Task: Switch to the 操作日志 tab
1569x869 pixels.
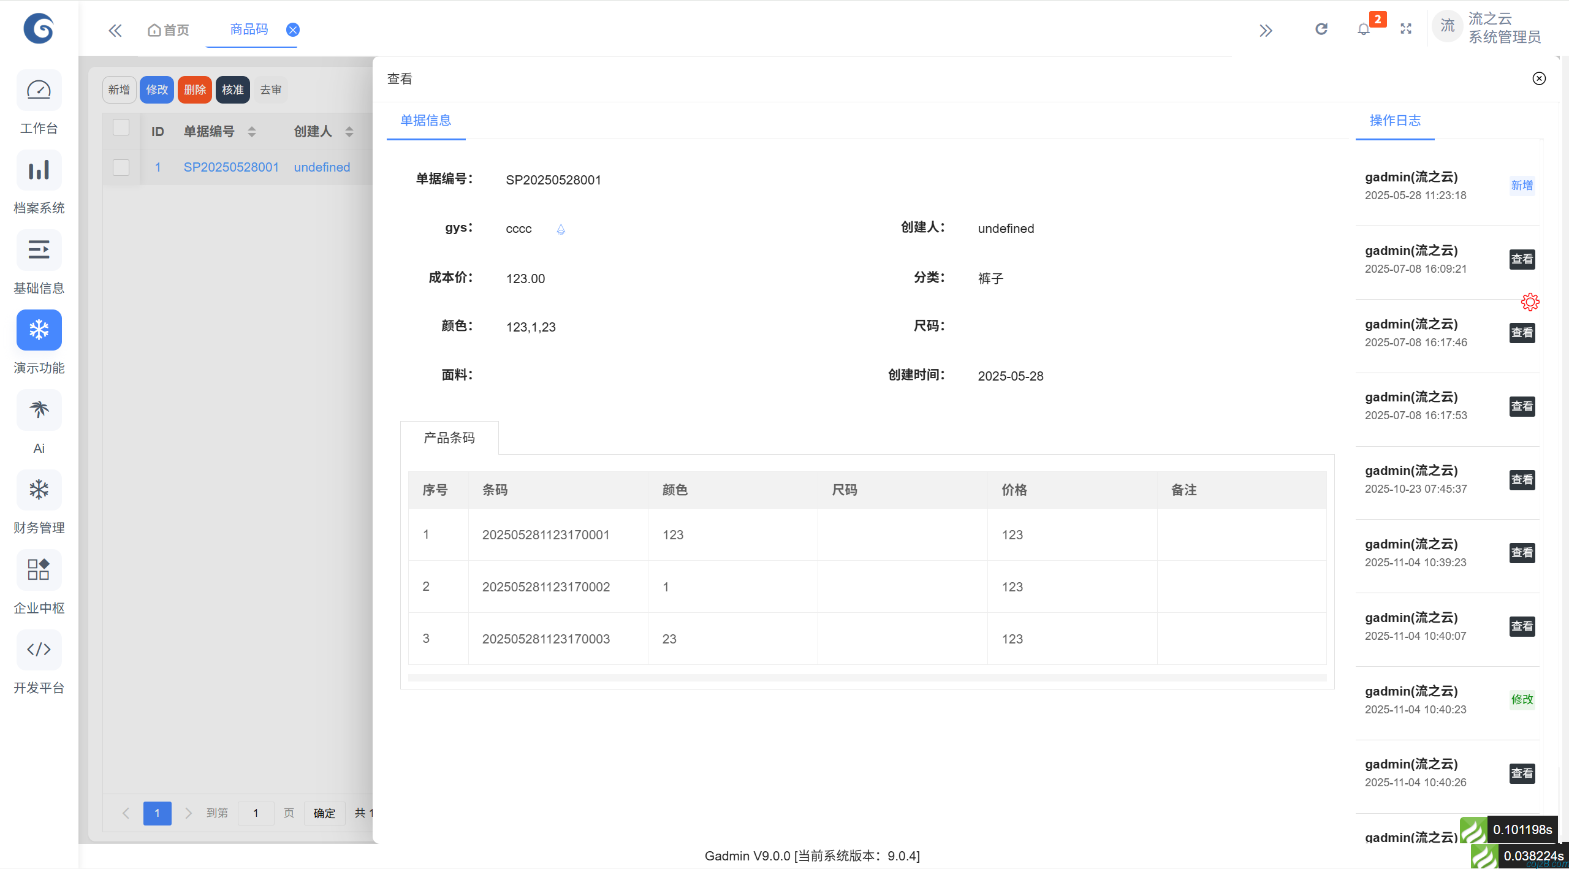Action: (1394, 121)
